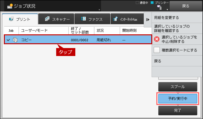Screen dimensions: 203x119
Task: Click the job status icon in header
Action: click(10, 6)
